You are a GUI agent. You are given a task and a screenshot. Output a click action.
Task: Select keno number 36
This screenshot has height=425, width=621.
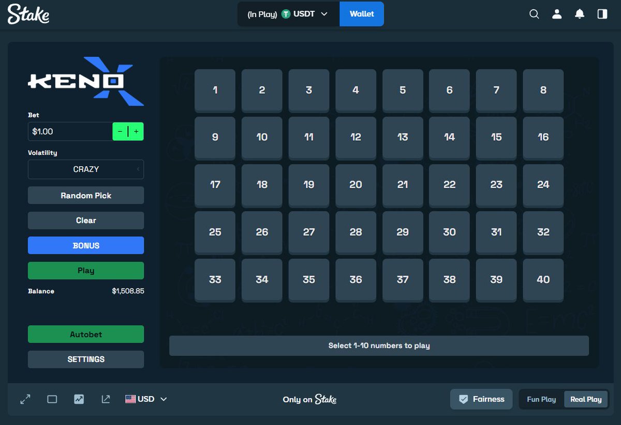[x=356, y=280]
